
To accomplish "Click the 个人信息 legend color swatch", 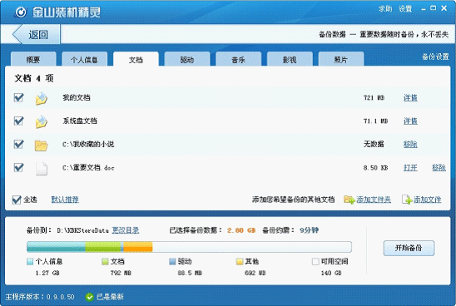I will (30, 262).
